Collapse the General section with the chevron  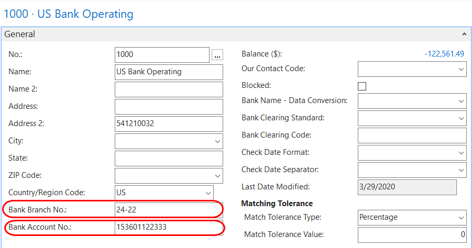[x=464, y=34]
